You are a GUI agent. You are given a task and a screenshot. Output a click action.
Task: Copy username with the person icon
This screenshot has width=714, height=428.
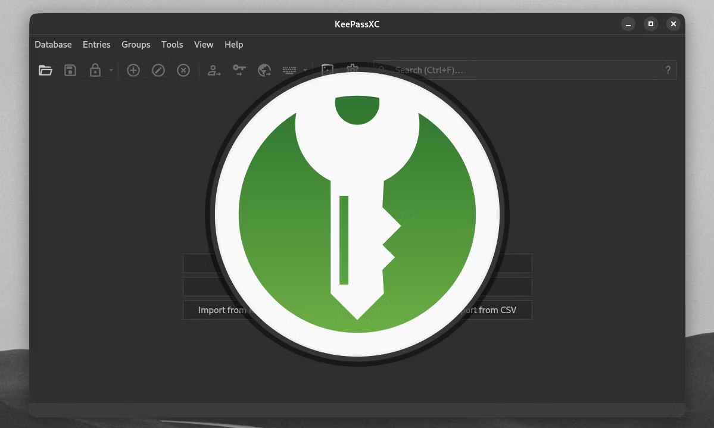pyautogui.click(x=214, y=70)
